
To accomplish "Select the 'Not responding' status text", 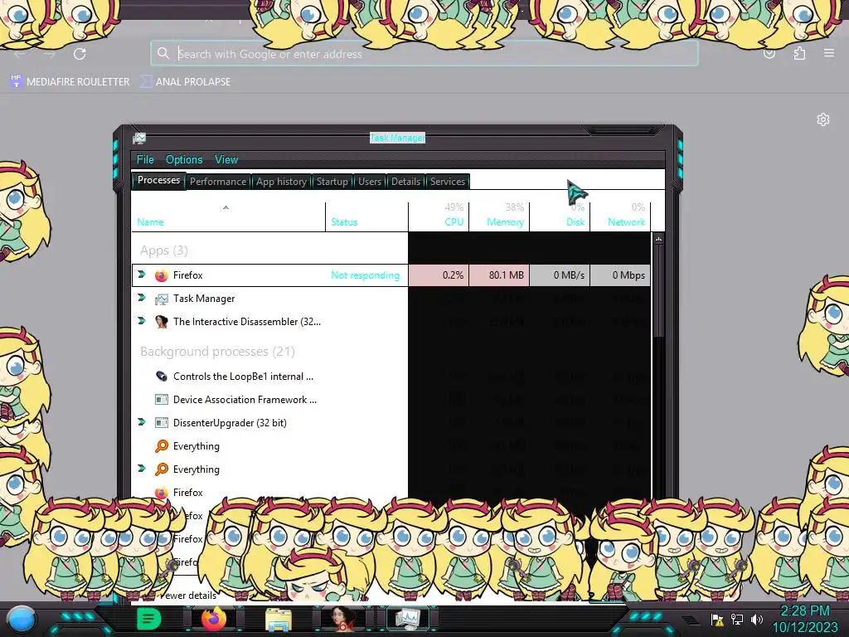I will click(366, 275).
